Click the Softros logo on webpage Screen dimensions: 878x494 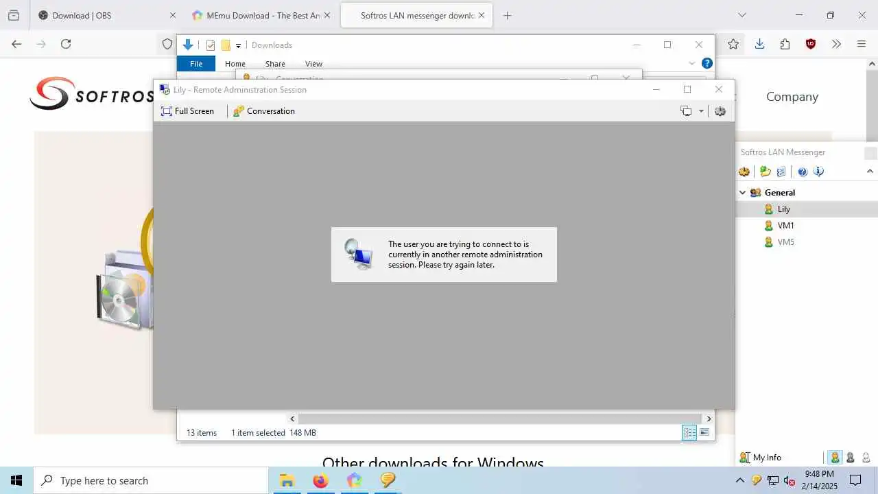point(91,94)
